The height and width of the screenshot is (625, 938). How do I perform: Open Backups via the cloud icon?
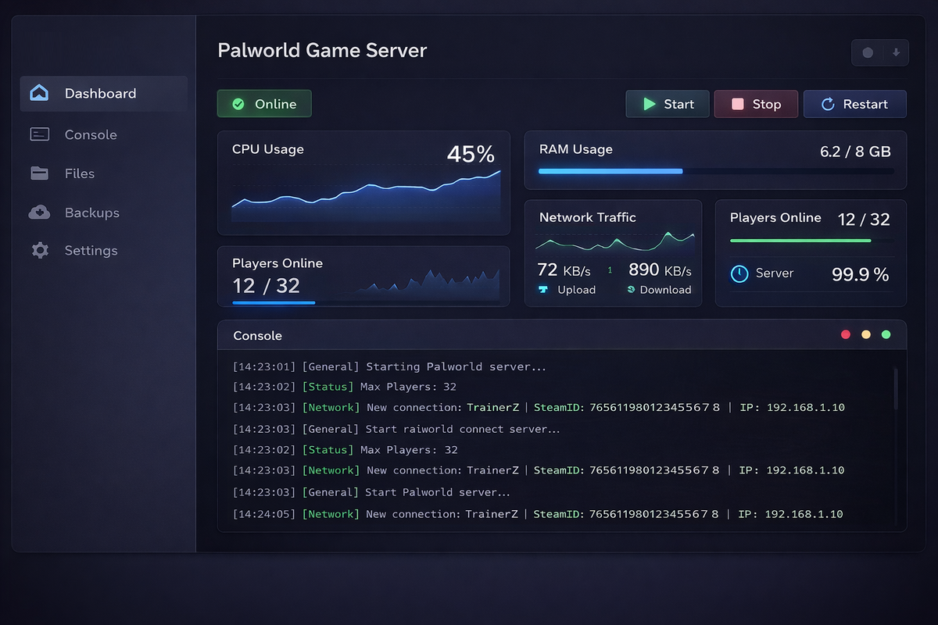tap(39, 212)
